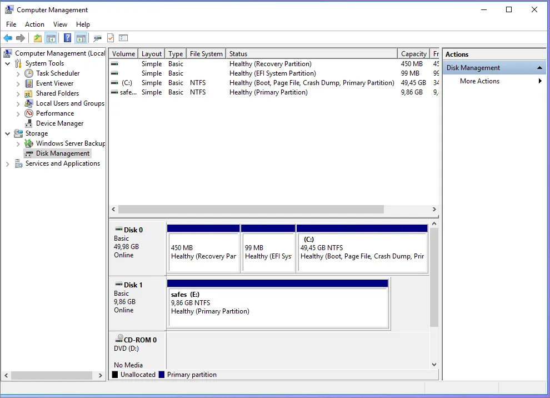This screenshot has width=550, height=398.
Task: Open Help via blue question mark icon
Action: tap(67, 38)
